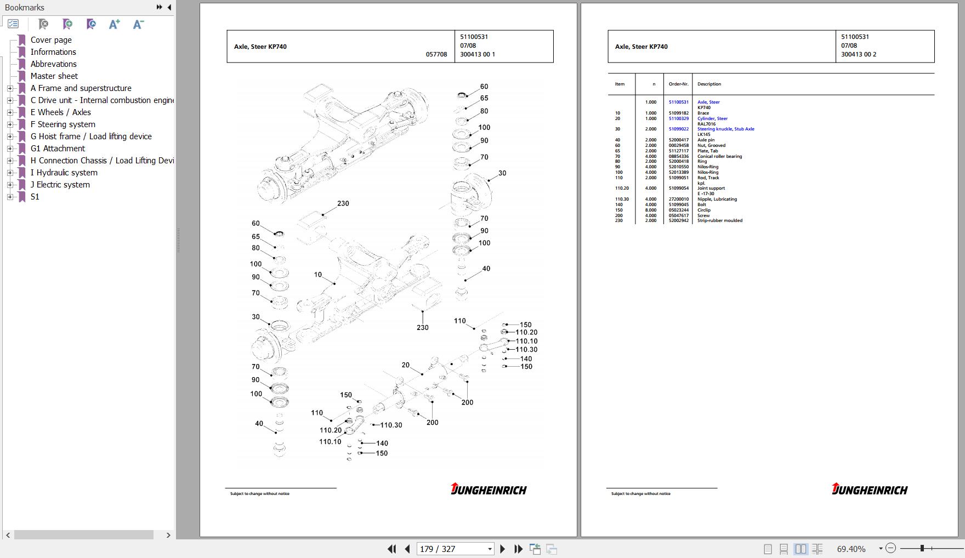
Task: Go to the first page
Action: (391, 549)
